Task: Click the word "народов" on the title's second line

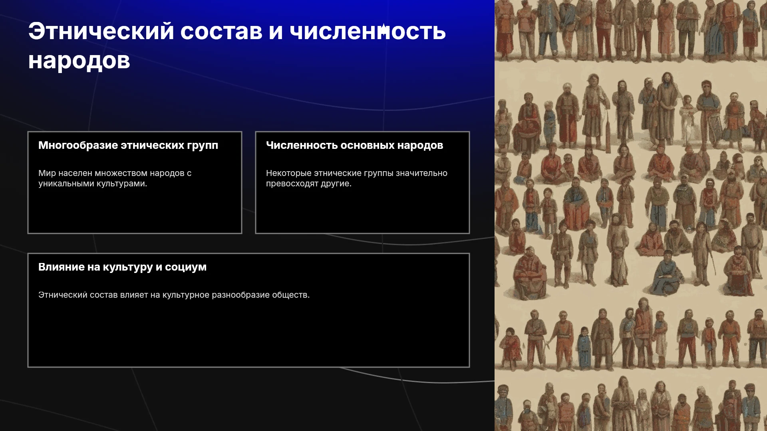Action: coord(79,61)
